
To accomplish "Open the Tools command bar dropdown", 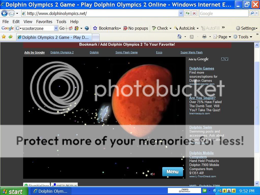I will tap(242, 37).
